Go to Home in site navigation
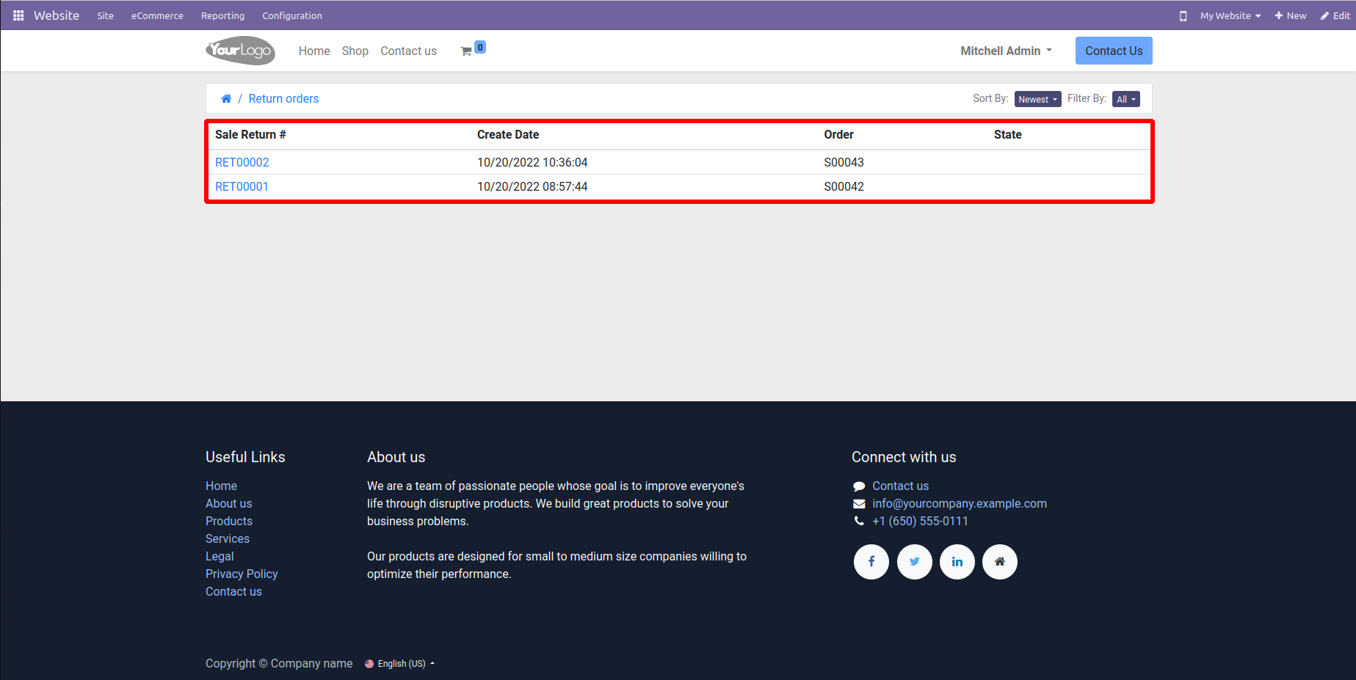The width and height of the screenshot is (1356, 680). pyautogui.click(x=314, y=51)
